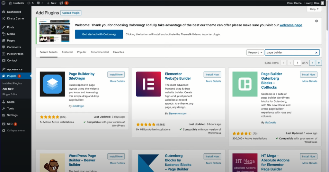Go to next page of plugin results

coord(312,63)
